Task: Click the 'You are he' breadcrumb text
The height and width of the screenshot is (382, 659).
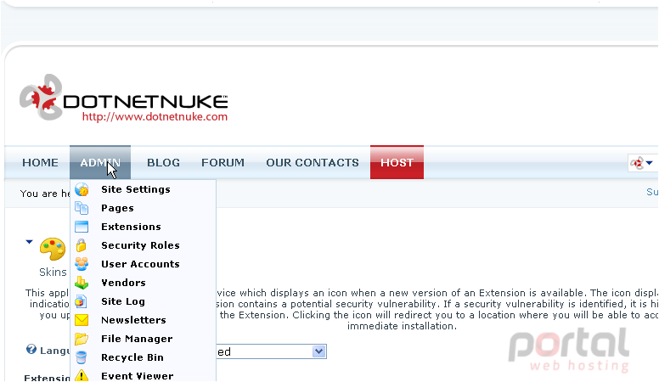Action: point(45,194)
